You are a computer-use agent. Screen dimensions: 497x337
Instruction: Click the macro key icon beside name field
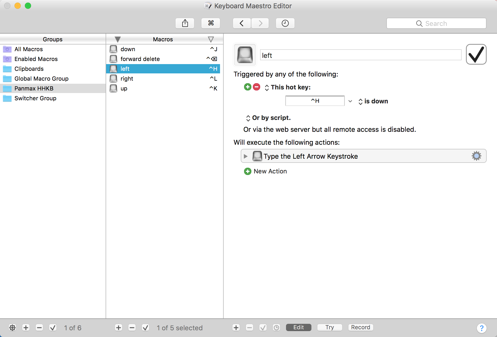[245, 55]
